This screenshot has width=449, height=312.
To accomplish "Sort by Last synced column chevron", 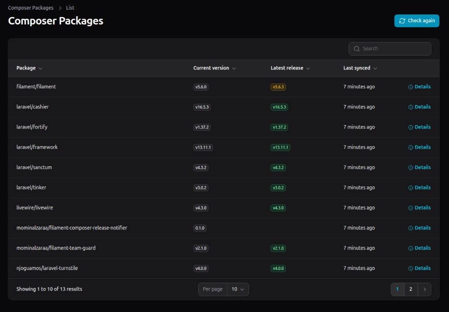I will coord(375,68).
